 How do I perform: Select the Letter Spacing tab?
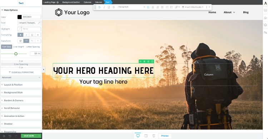click(33, 47)
